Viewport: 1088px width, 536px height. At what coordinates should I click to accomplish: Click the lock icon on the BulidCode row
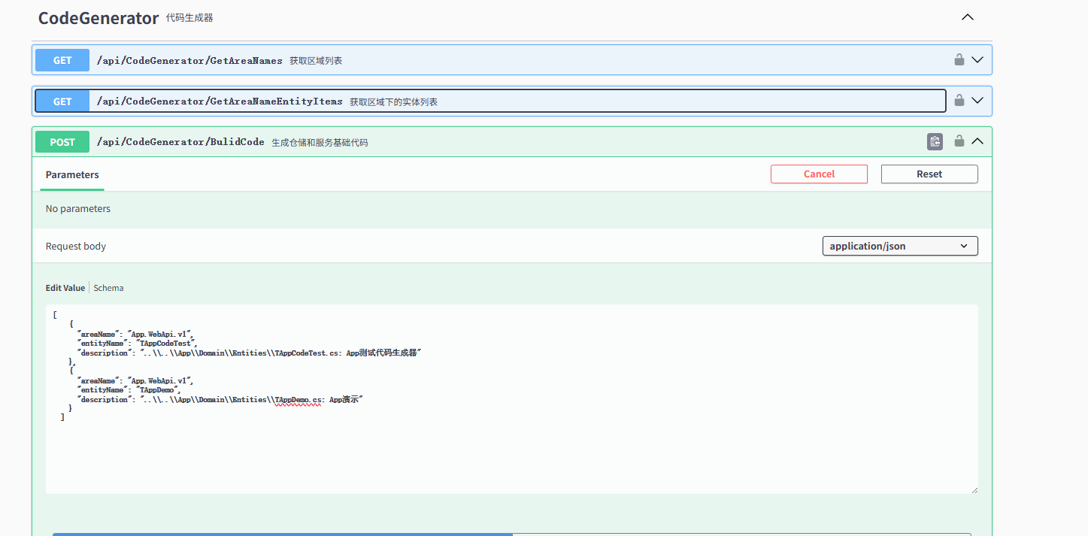coord(959,141)
